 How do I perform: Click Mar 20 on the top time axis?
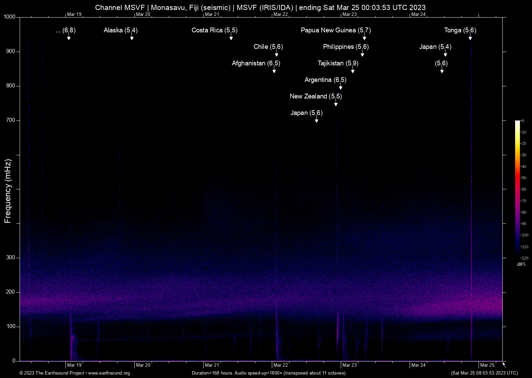pyautogui.click(x=143, y=14)
